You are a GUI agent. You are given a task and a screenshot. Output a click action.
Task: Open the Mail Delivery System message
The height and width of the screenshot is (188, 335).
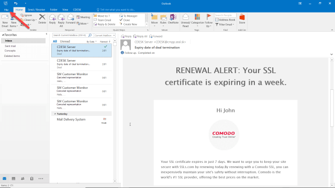pos(82,121)
